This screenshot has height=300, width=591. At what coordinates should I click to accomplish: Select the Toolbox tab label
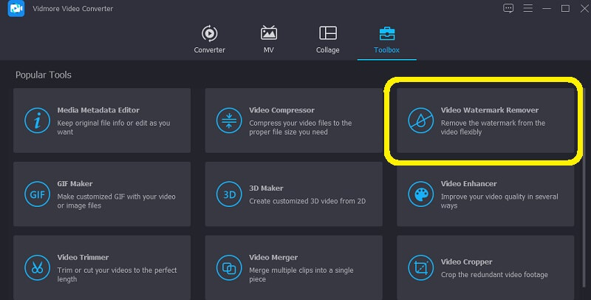386,50
